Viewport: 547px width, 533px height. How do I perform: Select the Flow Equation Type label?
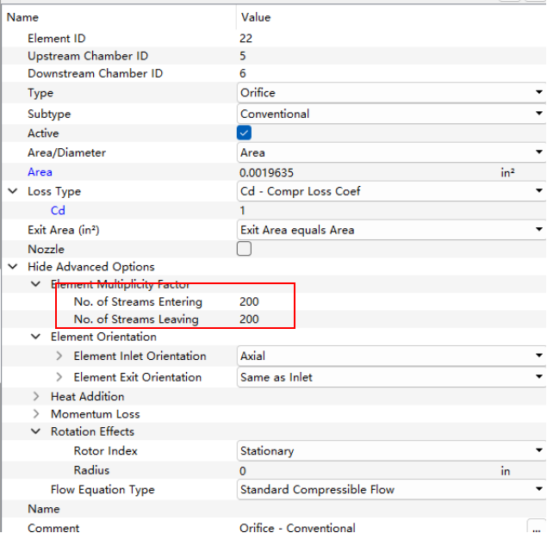coord(103,489)
